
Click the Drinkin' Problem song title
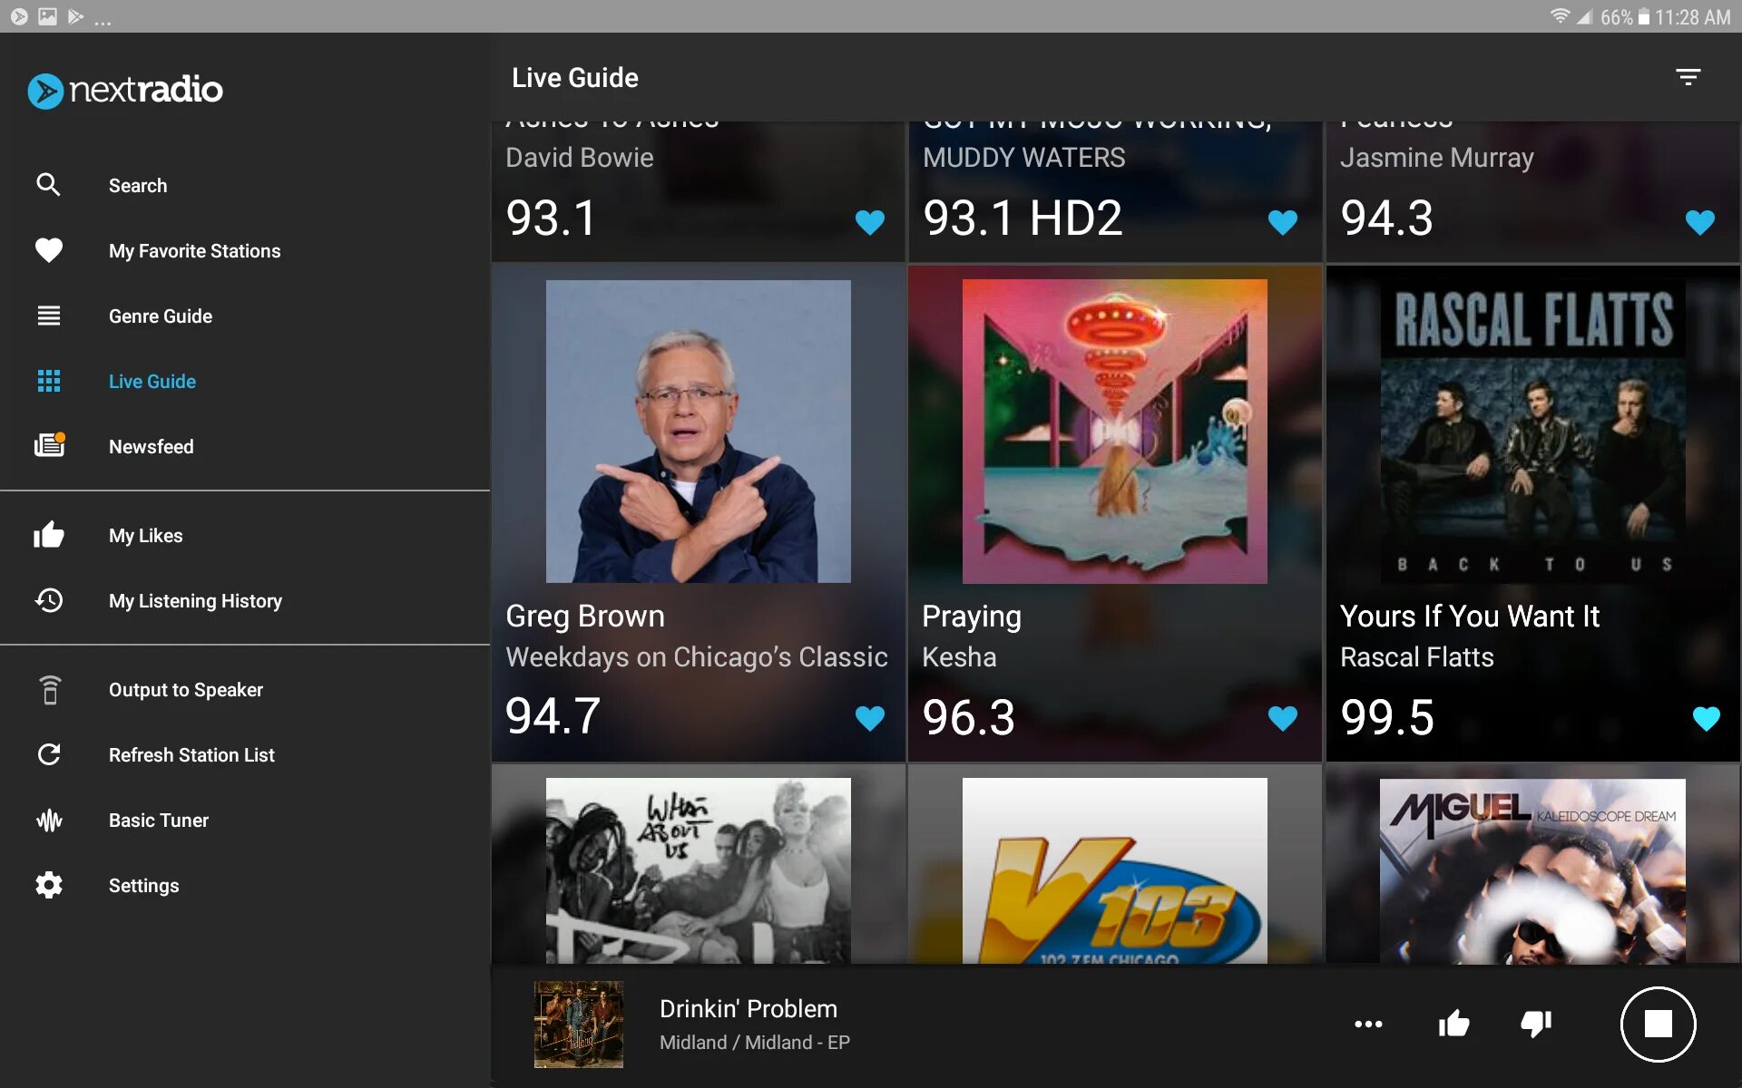(x=748, y=1008)
